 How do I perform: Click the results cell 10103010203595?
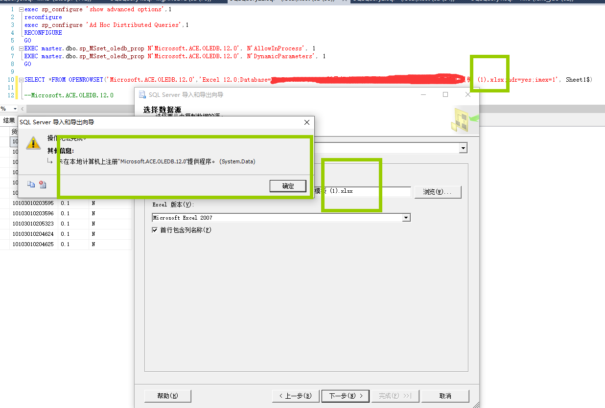tap(33, 203)
